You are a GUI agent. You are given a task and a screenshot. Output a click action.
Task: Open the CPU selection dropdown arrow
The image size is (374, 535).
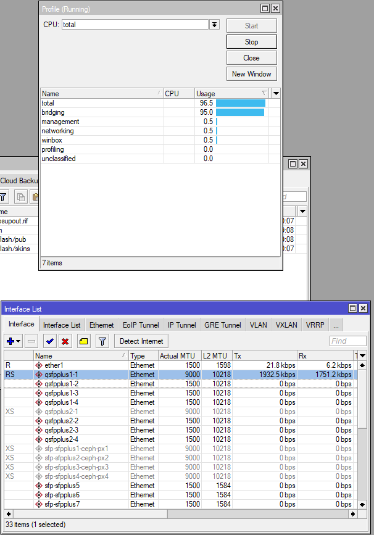pyautogui.click(x=214, y=25)
